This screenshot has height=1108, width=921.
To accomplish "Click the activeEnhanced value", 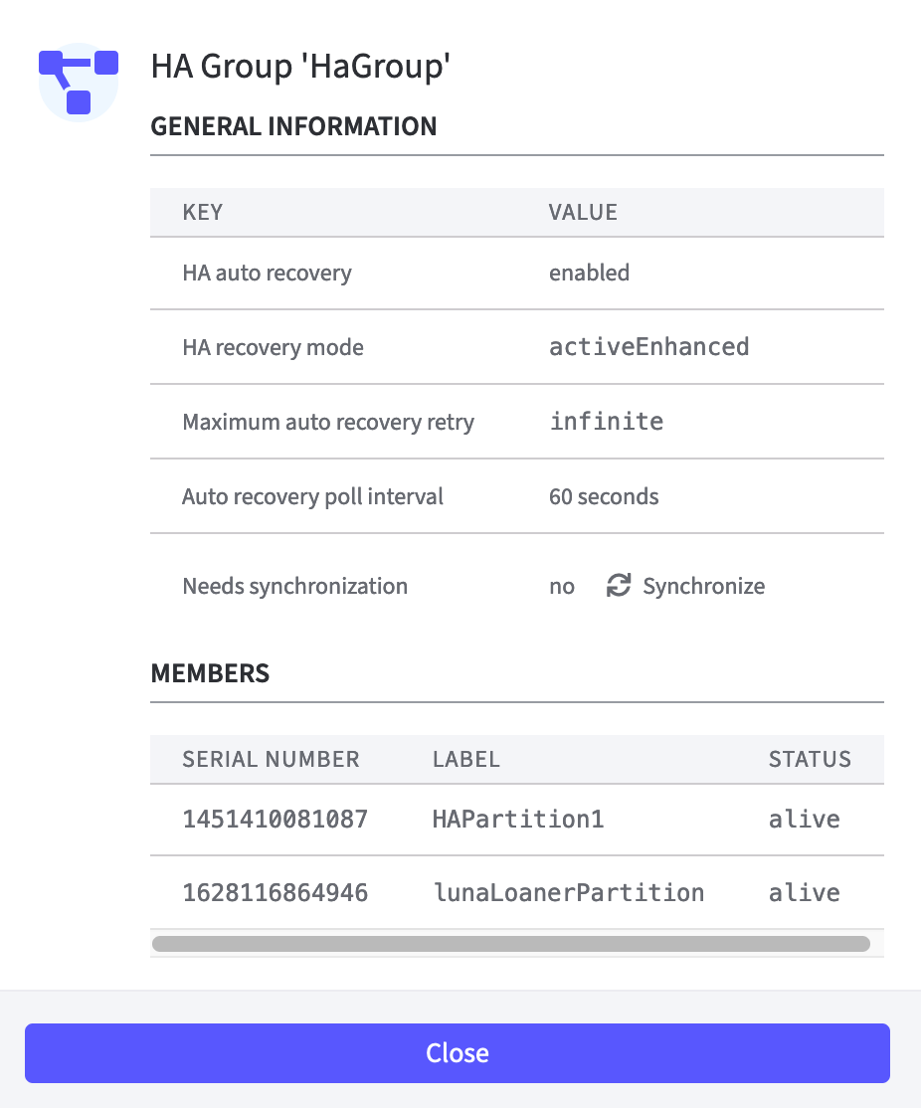I will click(x=648, y=346).
